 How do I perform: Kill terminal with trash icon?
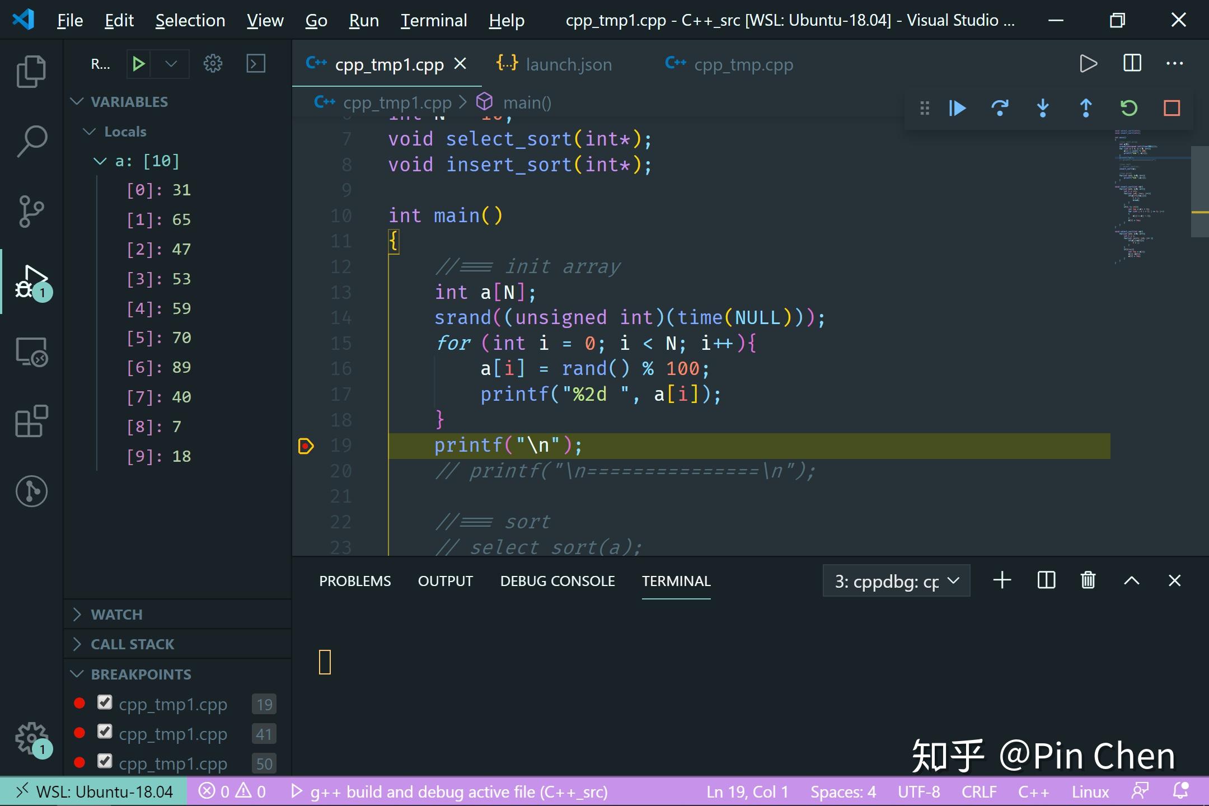coord(1088,580)
